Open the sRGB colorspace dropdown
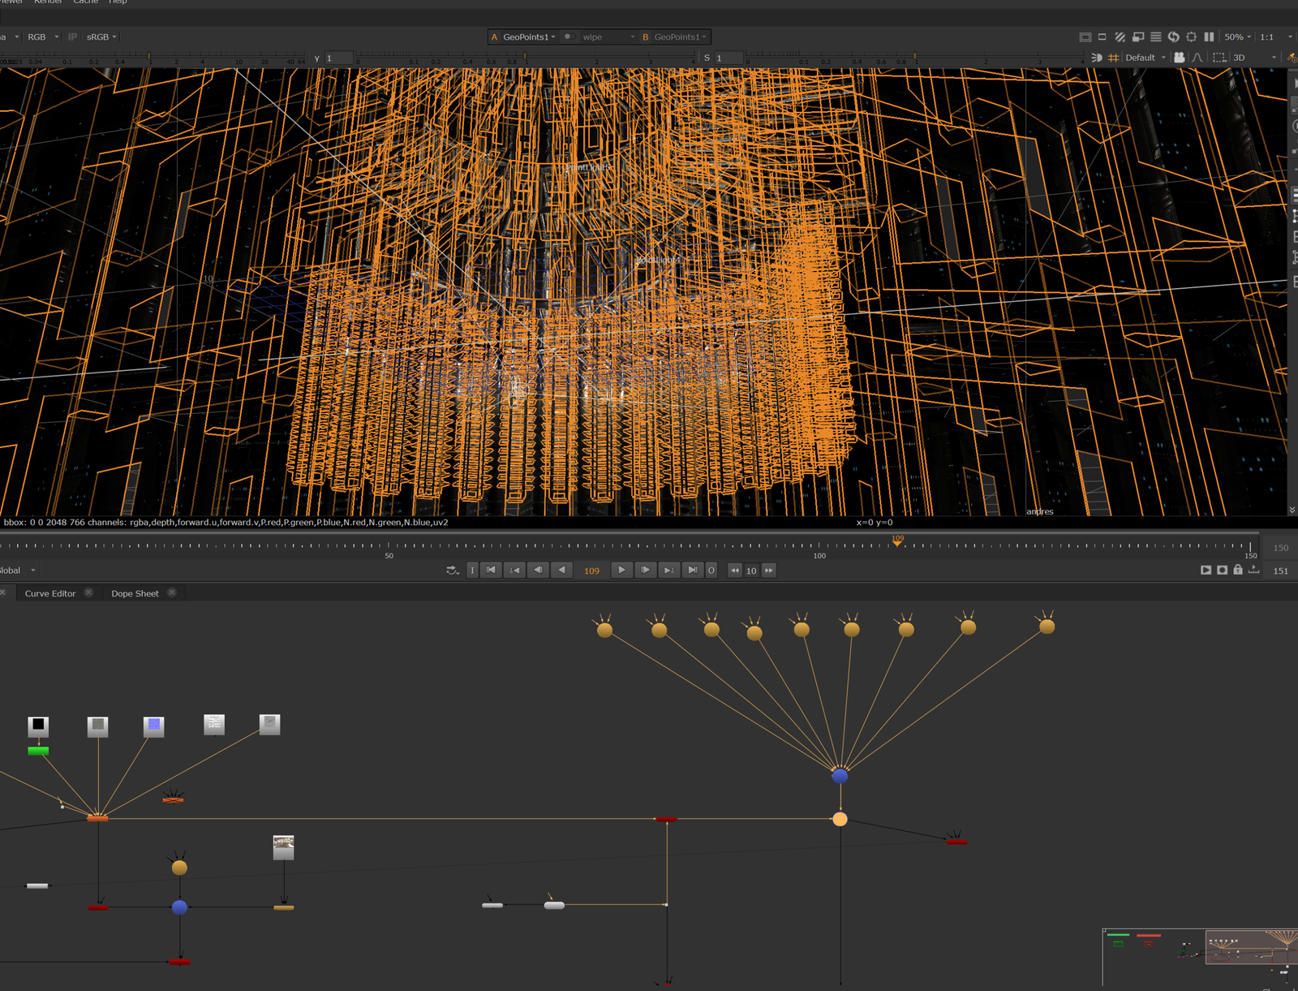The height and width of the screenshot is (991, 1298). tap(101, 37)
